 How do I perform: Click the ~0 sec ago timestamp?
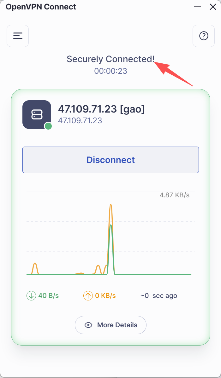tap(158, 296)
